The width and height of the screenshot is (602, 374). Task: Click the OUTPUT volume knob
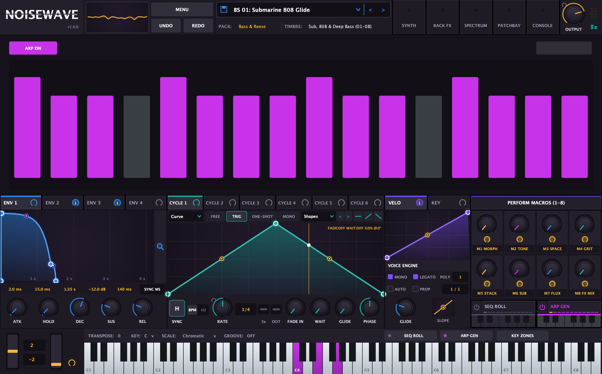click(573, 14)
